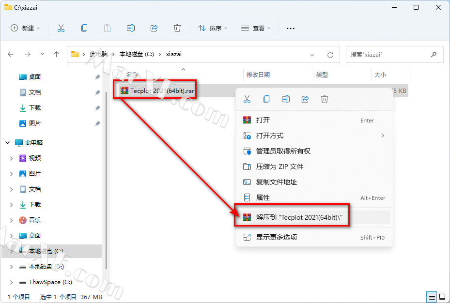This screenshot has width=450, height=303.
Task: Choose 压缩为 ZIP 文件
Action: click(x=314, y=167)
